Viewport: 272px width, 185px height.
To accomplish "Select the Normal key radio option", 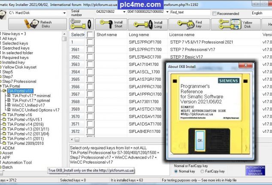I will coord(176,171).
